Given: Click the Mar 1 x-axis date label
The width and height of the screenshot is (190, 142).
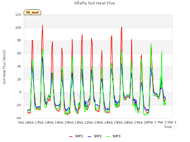Looking at the screenshot, I should [152, 122].
